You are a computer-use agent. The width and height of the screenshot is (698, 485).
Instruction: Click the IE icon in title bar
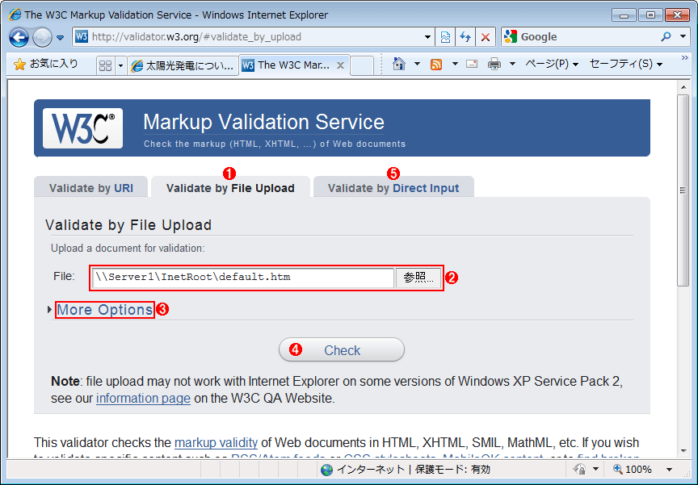(x=15, y=15)
